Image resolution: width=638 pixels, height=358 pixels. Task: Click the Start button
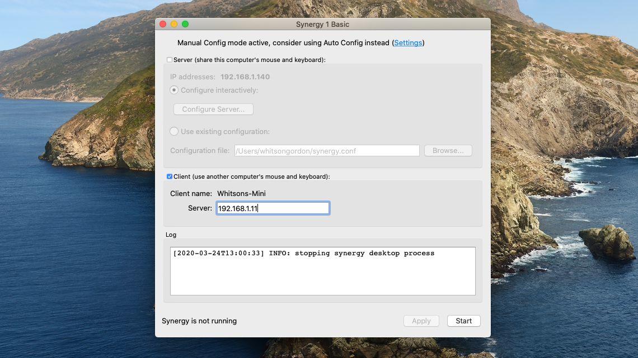pyautogui.click(x=463, y=321)
